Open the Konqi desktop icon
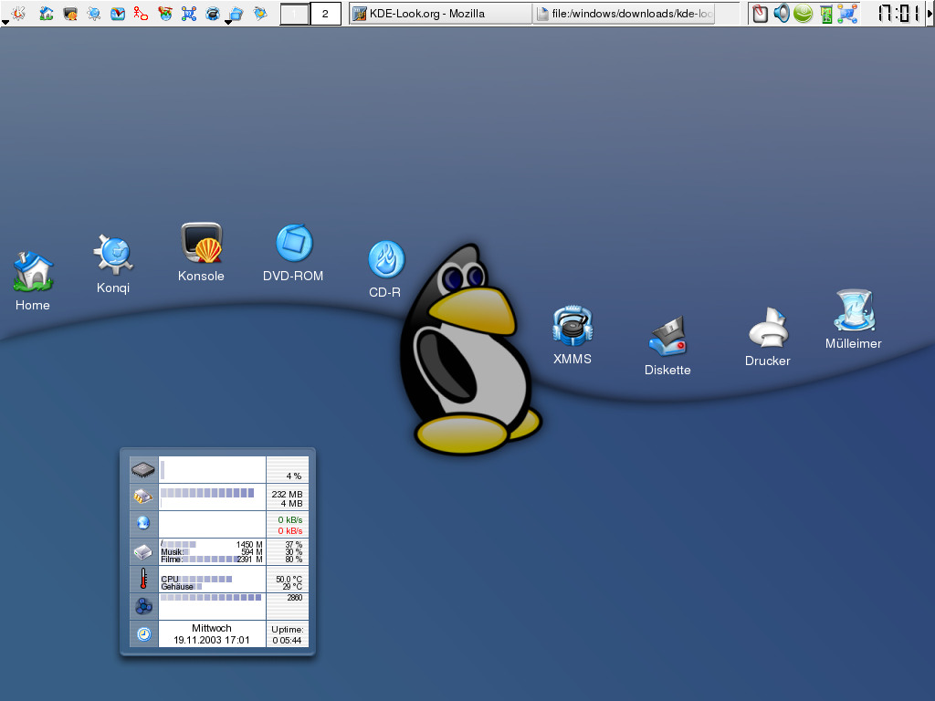The image size is (935, 701). (x=113, y=264)
